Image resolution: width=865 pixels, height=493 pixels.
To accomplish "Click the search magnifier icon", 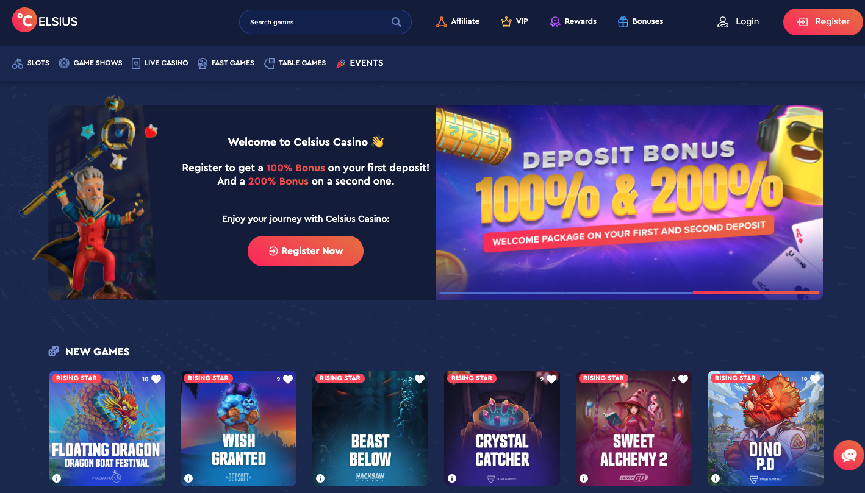I will point(397,22).
